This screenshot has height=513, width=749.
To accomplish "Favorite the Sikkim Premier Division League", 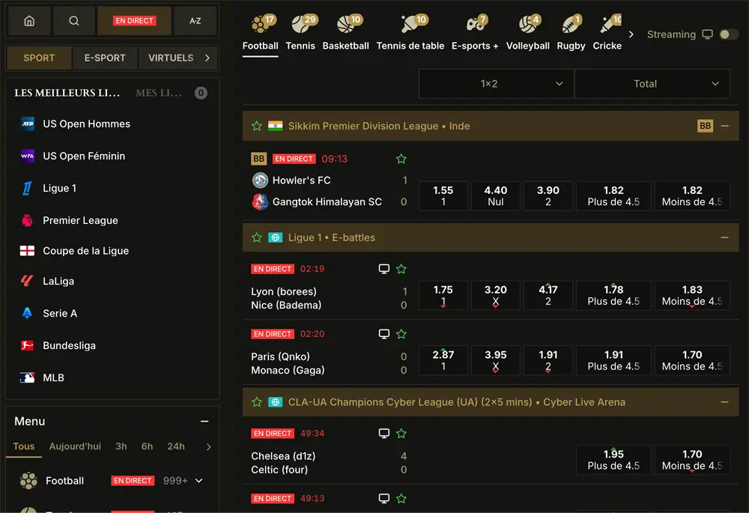I will [256, 126].
